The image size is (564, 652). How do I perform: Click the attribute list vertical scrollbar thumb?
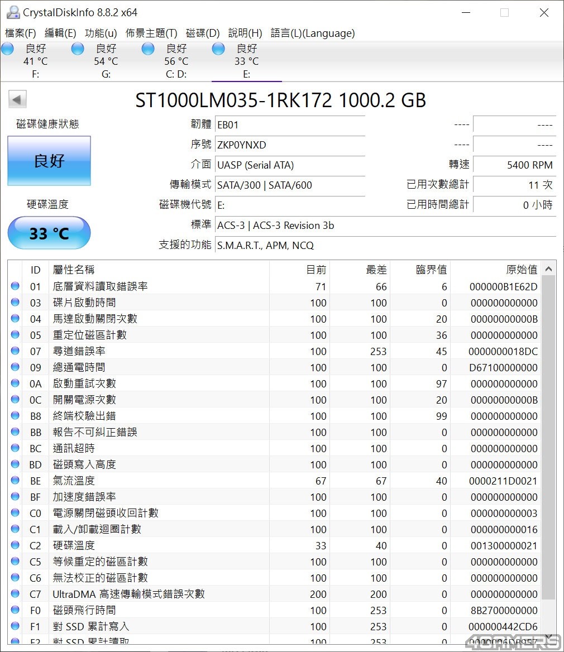point(548,438)
